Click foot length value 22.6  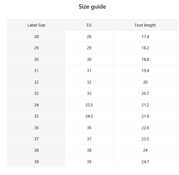(x=145, y=128)
